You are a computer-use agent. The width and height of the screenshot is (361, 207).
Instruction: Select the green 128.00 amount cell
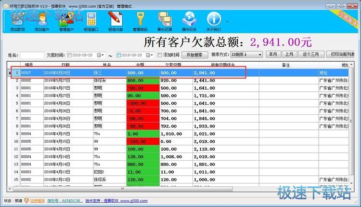143,157
